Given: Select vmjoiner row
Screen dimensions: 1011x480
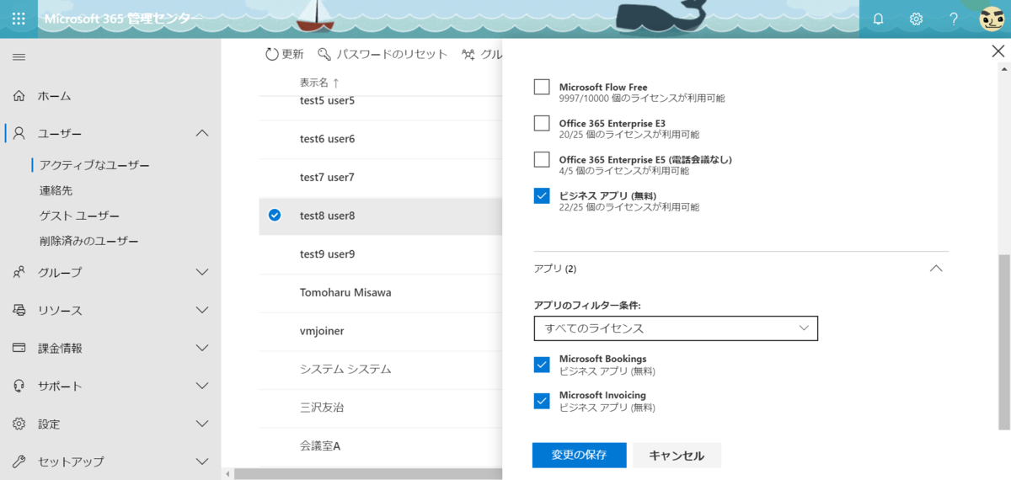Looking at the screenshot, I should [380, 331].
